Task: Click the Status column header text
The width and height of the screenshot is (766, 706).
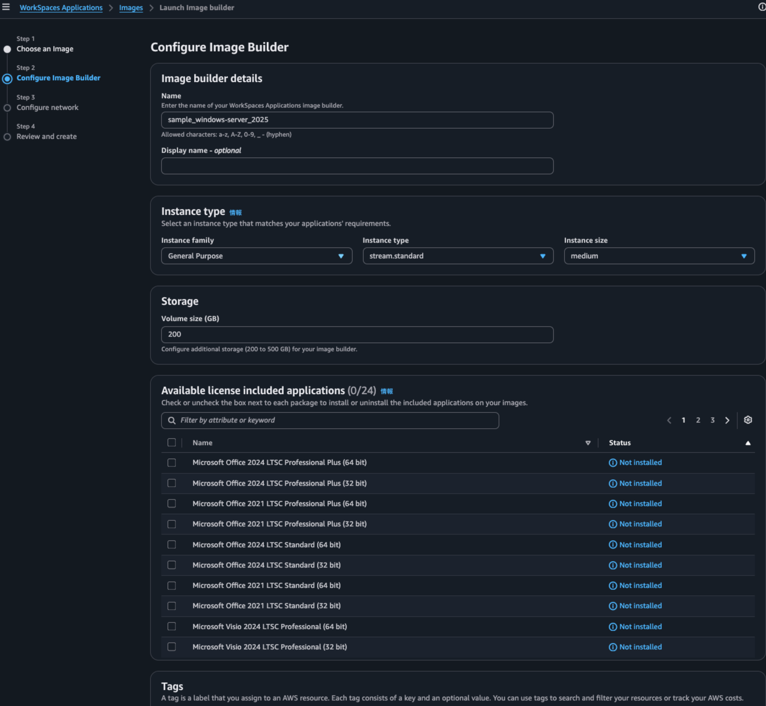Action: pos(619,443)
